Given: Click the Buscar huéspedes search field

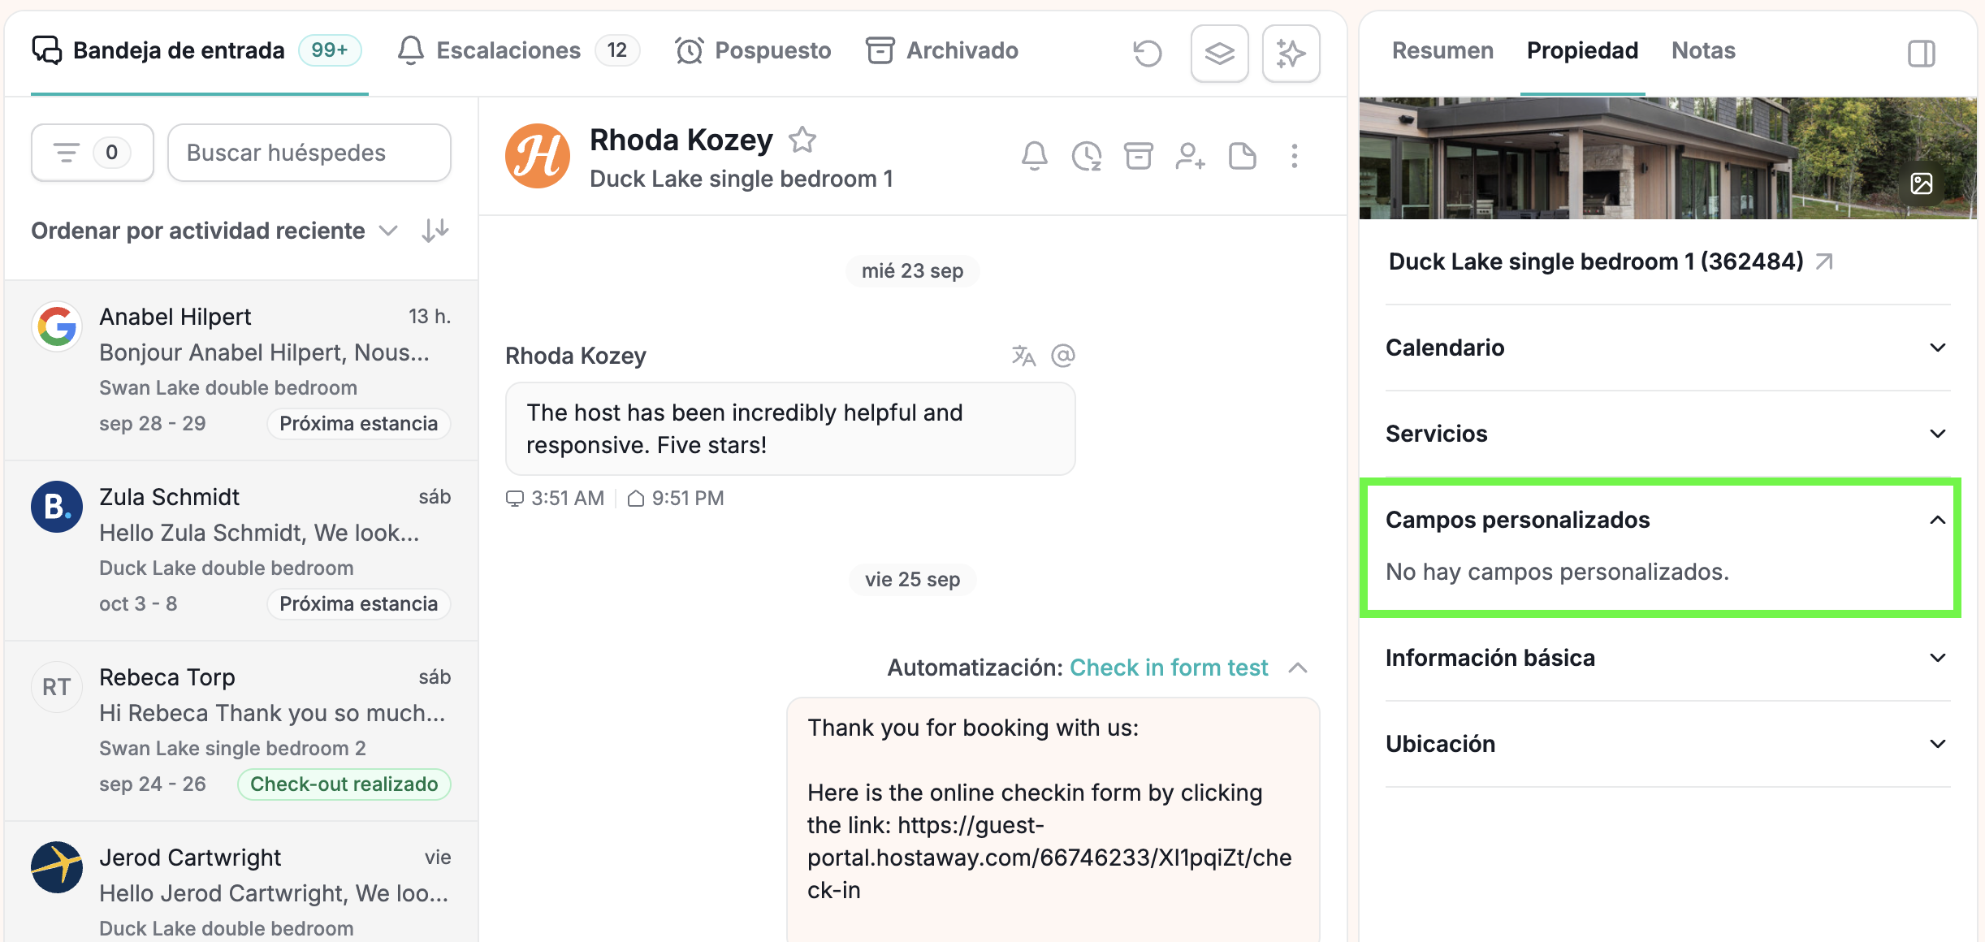Looking at the screenshot, I should tap(309, 153).
